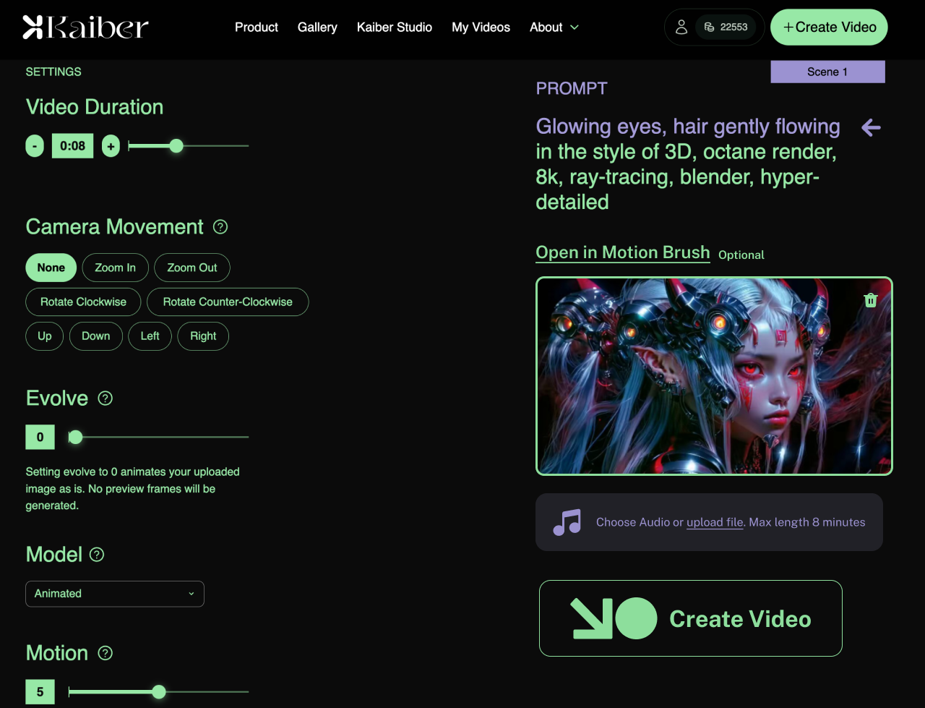Click the purple back arrow beside prompt
This screenshot has height=708, width=925.
[x=872, y=128]
